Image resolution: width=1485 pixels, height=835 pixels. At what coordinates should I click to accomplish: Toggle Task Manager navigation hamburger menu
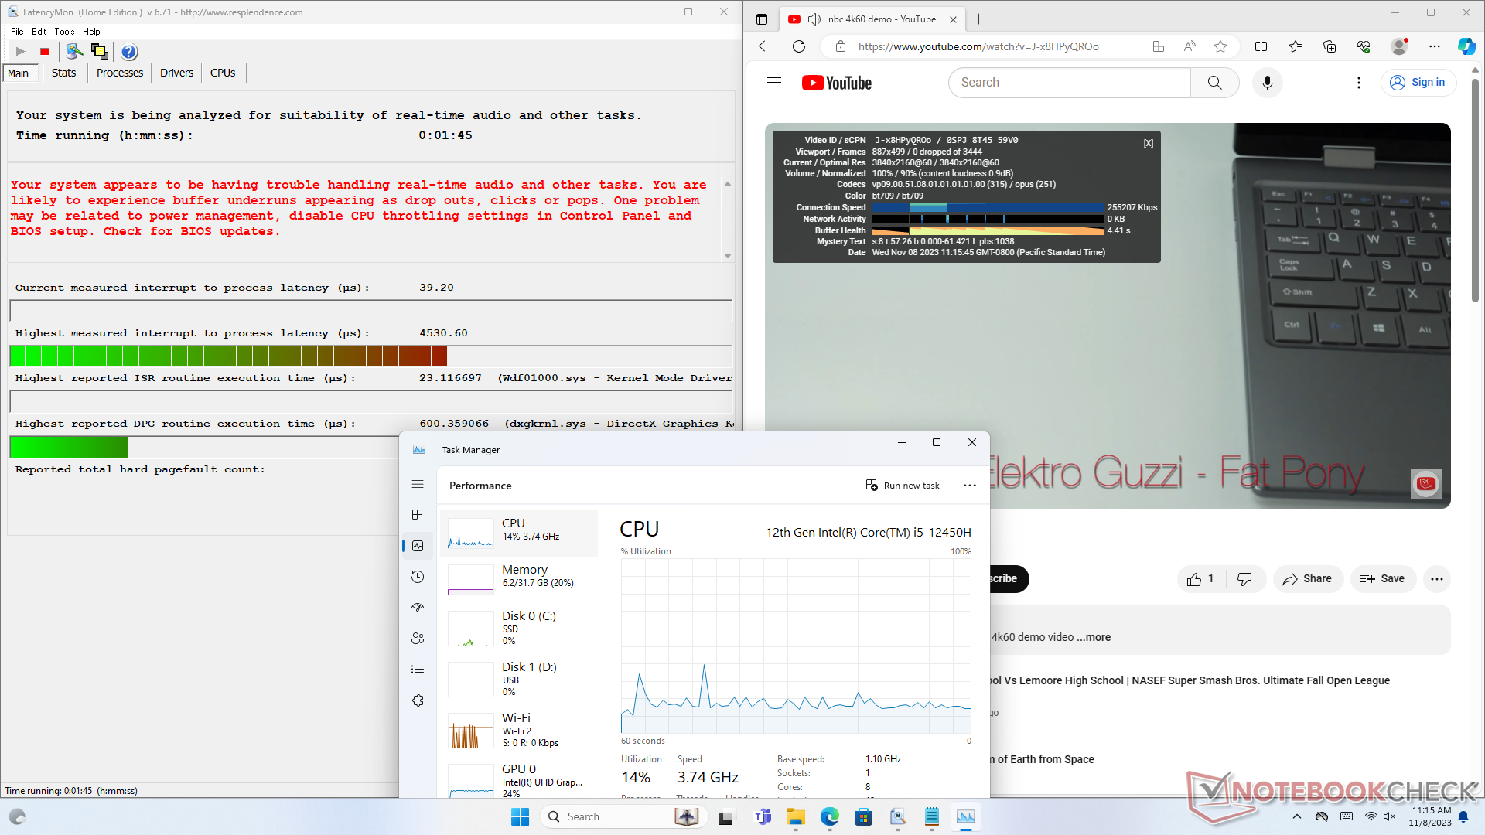click(x=418, y=485)
